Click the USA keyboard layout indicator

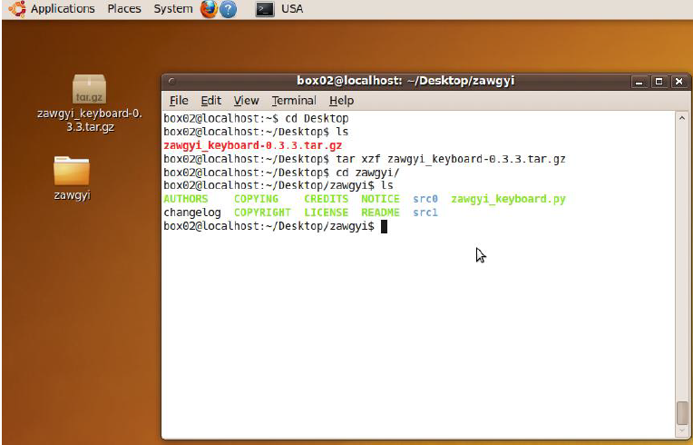[292, 9]
